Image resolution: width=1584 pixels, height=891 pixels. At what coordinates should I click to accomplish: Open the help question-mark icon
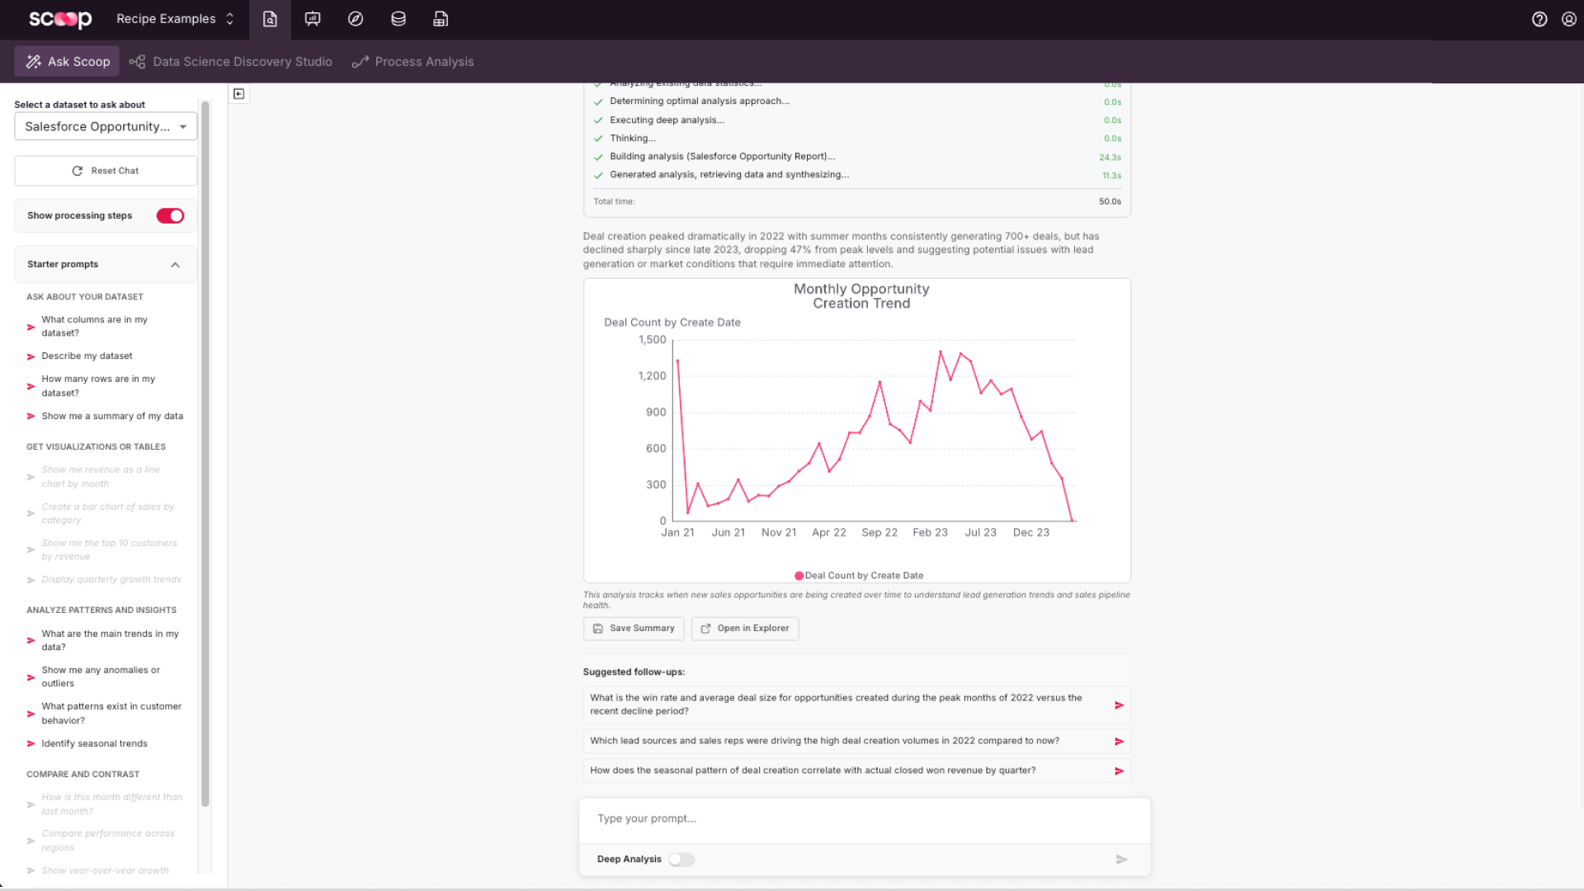tap(1539, 19)
